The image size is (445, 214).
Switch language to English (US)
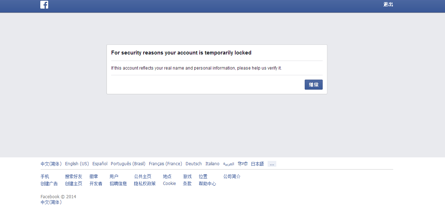(x=77, y=164)
